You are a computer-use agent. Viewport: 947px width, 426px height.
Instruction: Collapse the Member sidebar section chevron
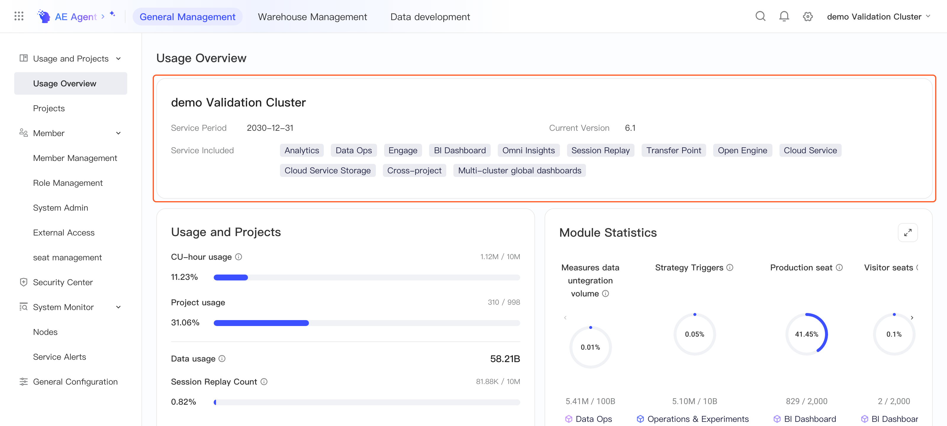(118, 133)
